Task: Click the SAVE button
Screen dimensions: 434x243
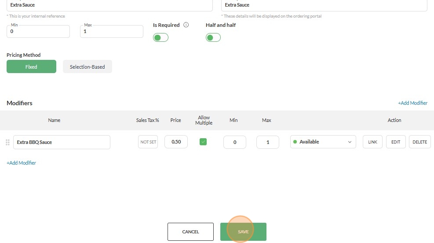Action: coord(243,232)
